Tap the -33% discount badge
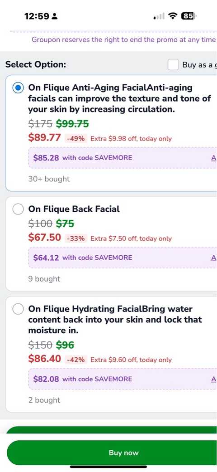The width and height of the screenshot is (217, 472). click(76, 238)
